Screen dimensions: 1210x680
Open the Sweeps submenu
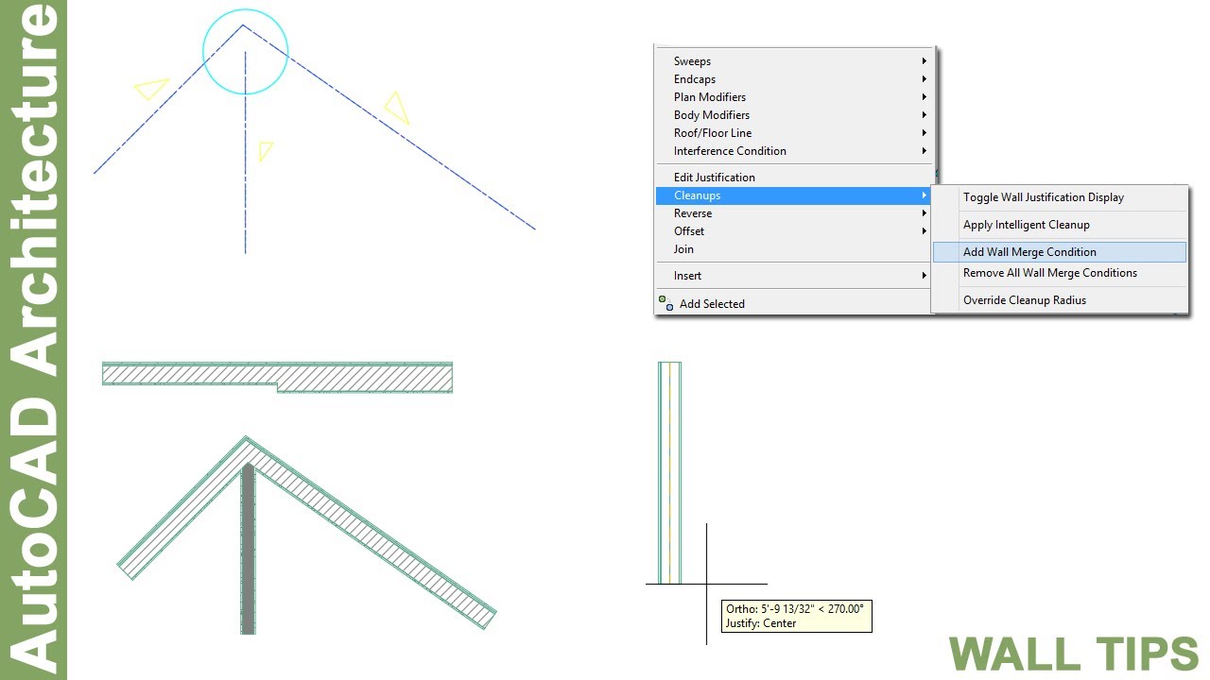(x=794, y=61)
